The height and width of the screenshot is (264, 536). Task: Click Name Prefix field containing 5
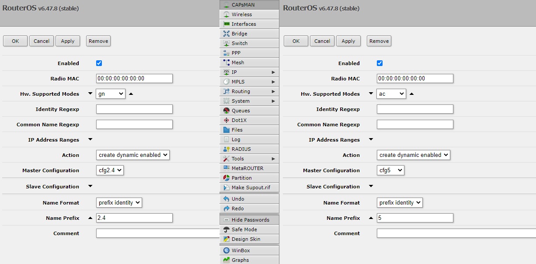pyautogui.click(x=415, y=218)
